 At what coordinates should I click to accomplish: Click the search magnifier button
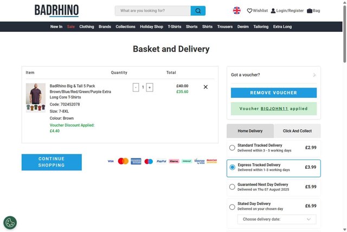(198, 11)
